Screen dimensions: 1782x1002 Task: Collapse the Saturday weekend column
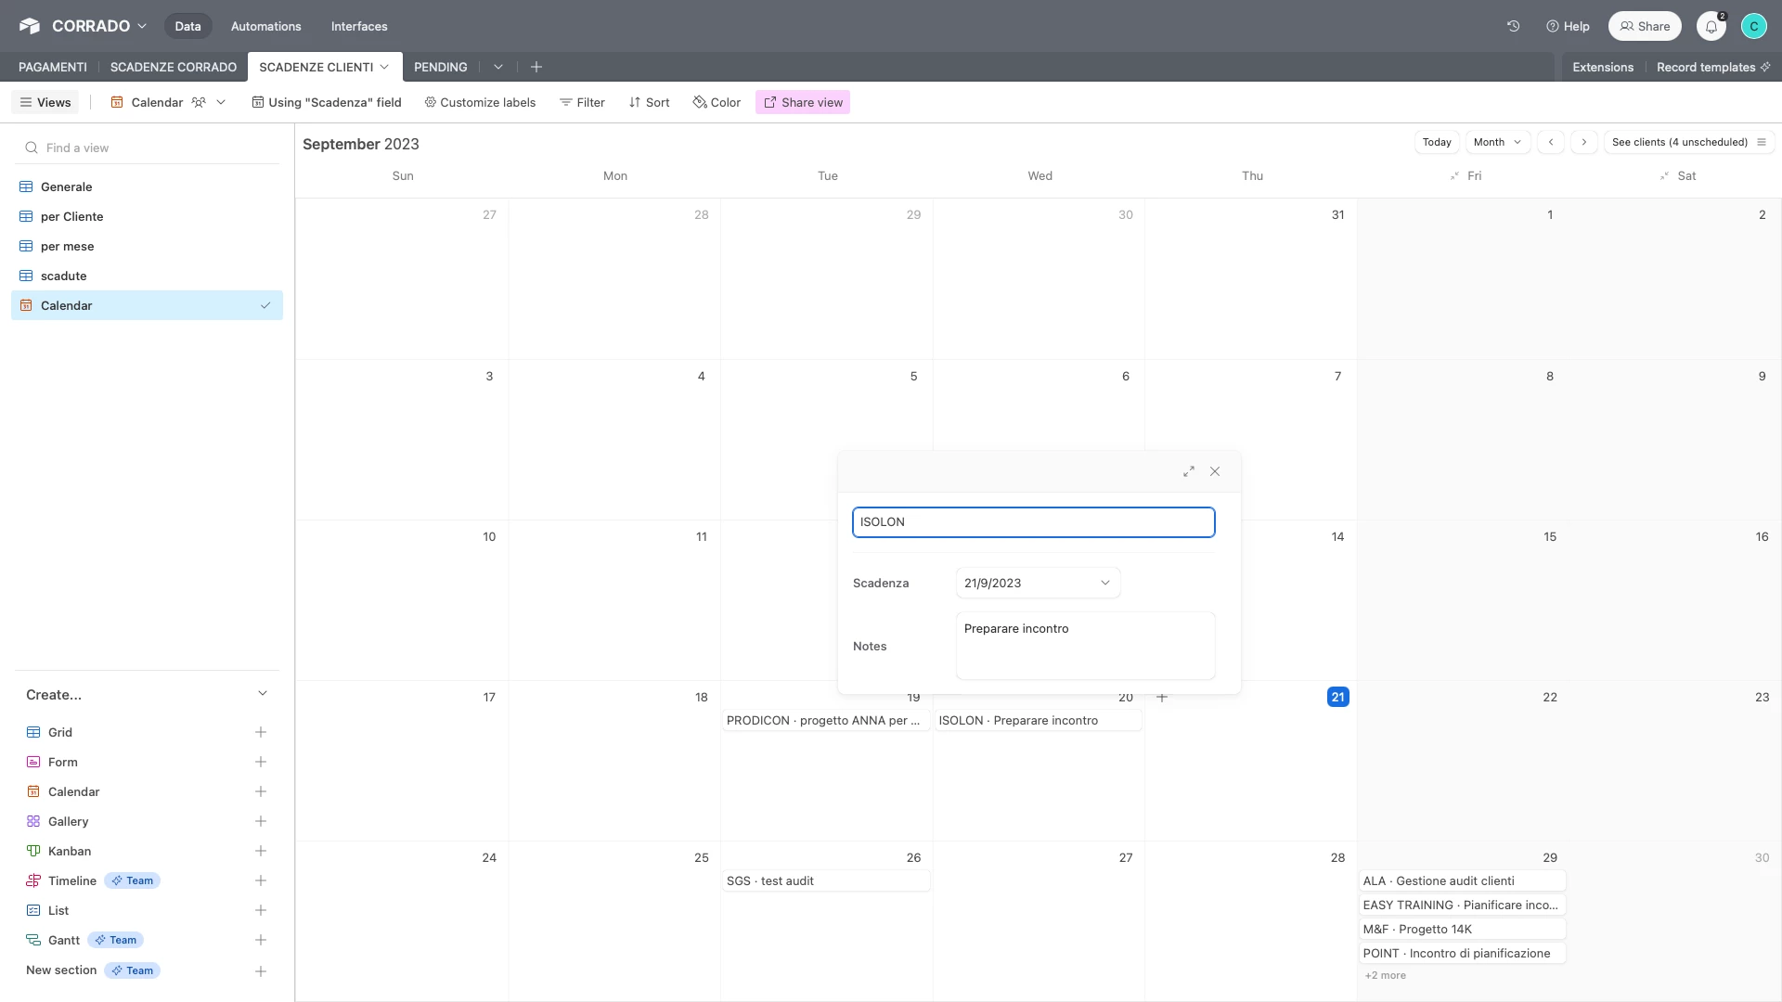pyautogui.click(x=1664, y=176)
